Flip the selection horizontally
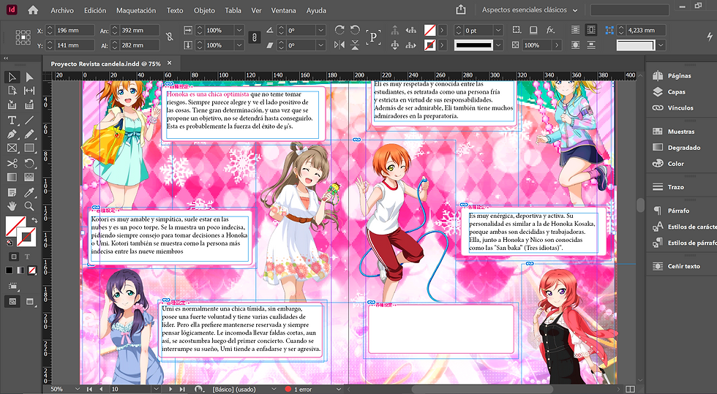 (339, 45)
